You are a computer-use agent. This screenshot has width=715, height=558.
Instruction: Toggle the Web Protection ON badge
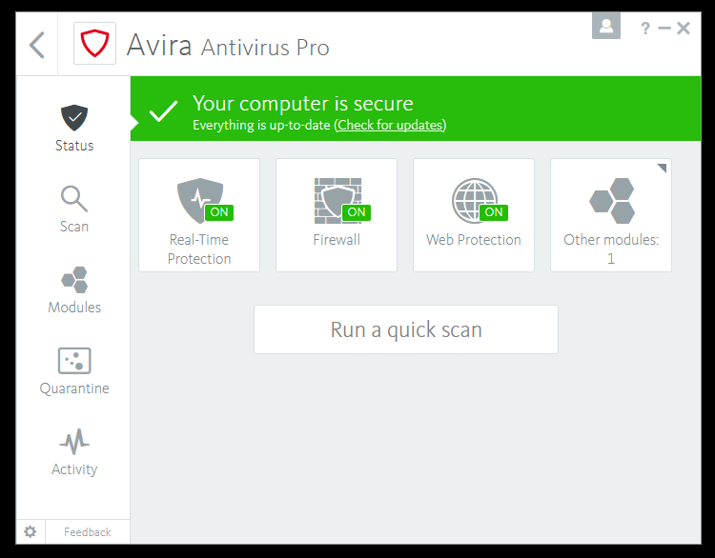[494, 211]
